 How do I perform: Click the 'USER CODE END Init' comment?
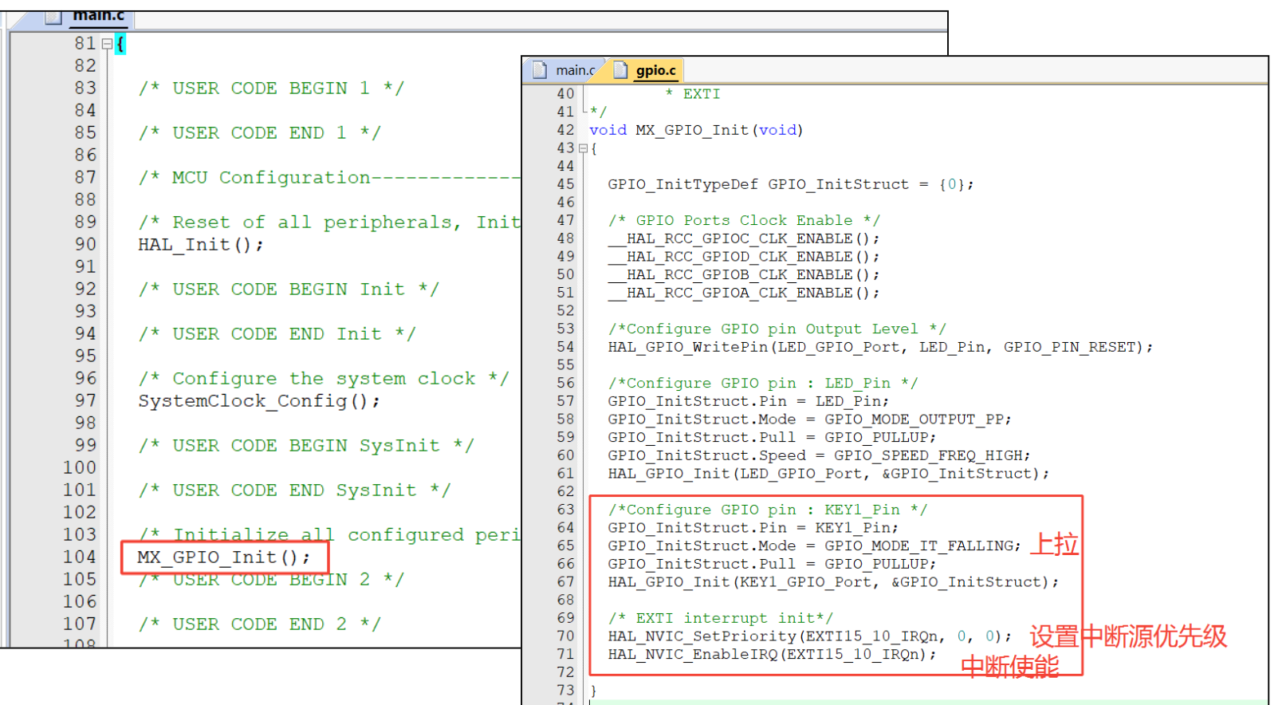(x=277, y=333)
